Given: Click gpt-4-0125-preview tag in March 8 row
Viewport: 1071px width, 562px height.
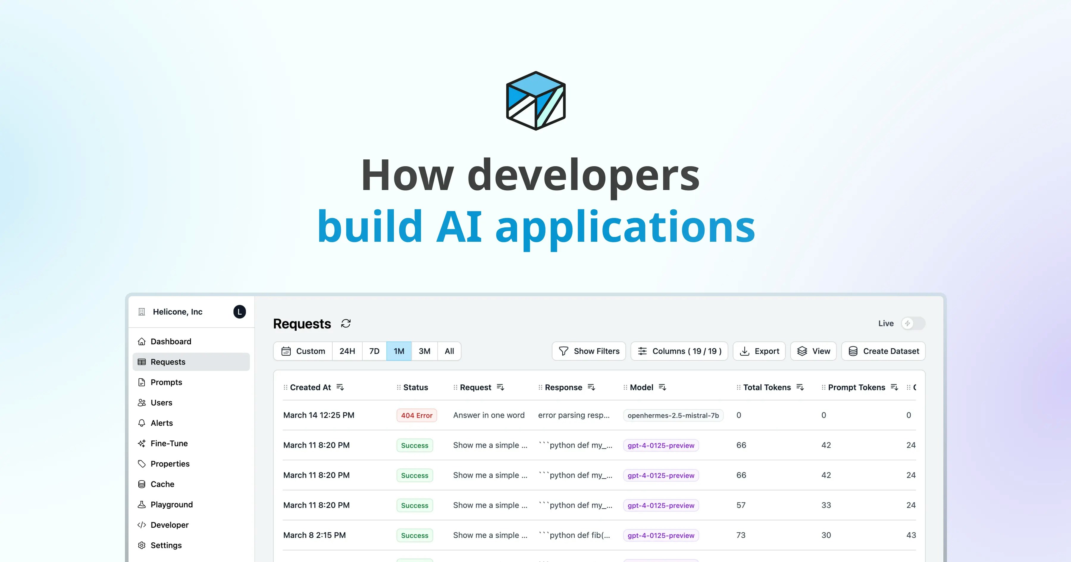Looking at the screenshot, I should click(661, 536).
